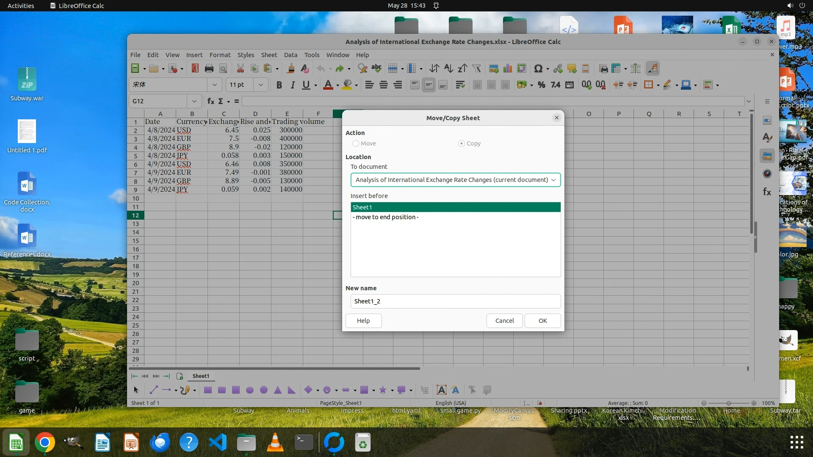The width and height of the screenshot is (813, 457).
Task: Open sidebar Navigator panel icon
Action: [x=767, y=173]
